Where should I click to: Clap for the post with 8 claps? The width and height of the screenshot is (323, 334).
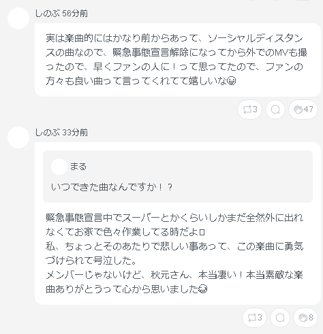tap(305, 318)
